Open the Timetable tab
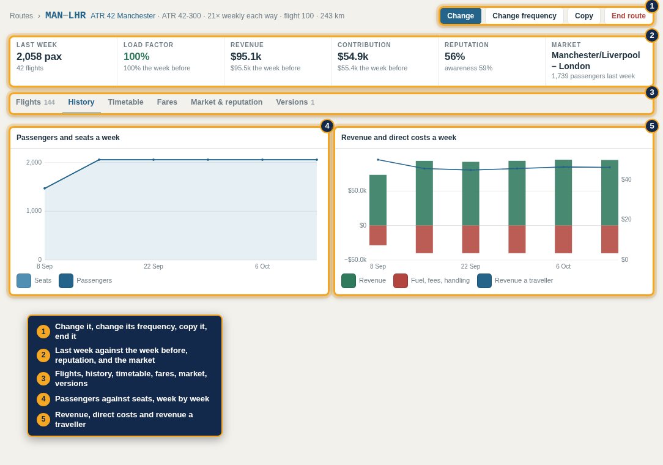 click(x=125, y=102)
